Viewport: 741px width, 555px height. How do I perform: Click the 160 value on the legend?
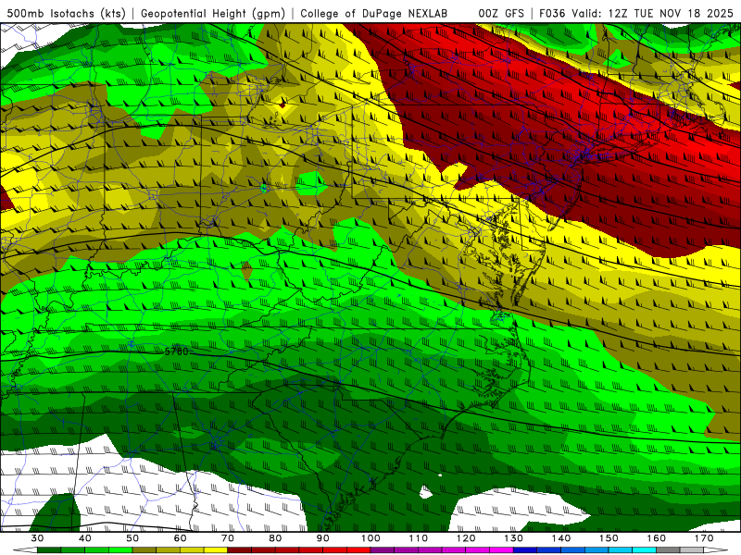(x=657, y=538)
